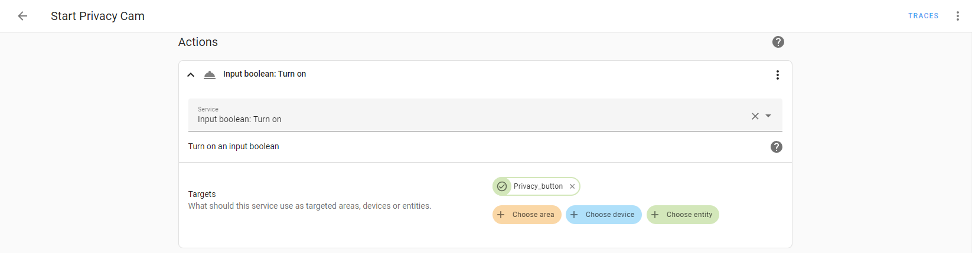Screen dimensions: 972x253
Task: Collapse the Input boolean action card
Action: pos(191,75)
